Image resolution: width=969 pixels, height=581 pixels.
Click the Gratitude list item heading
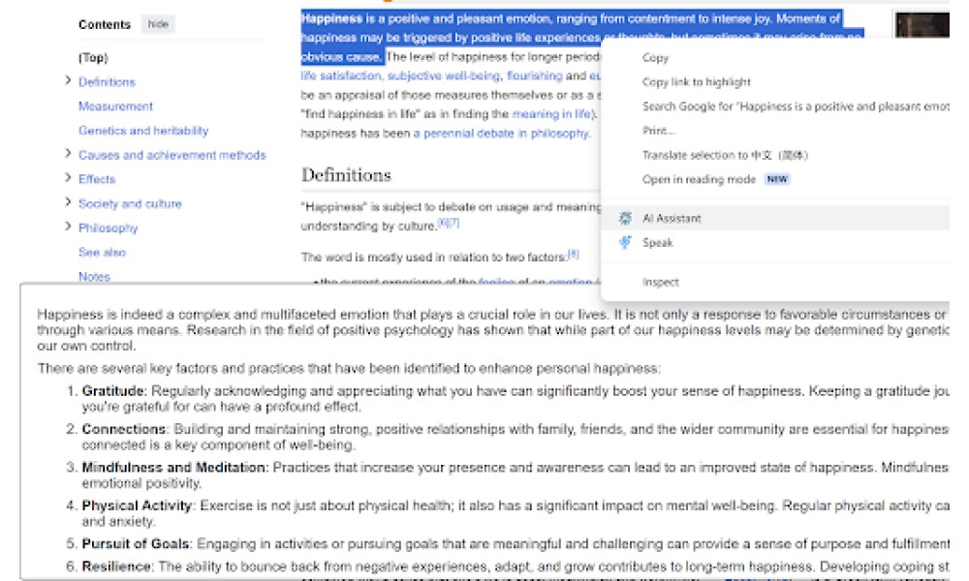point(113,391)
